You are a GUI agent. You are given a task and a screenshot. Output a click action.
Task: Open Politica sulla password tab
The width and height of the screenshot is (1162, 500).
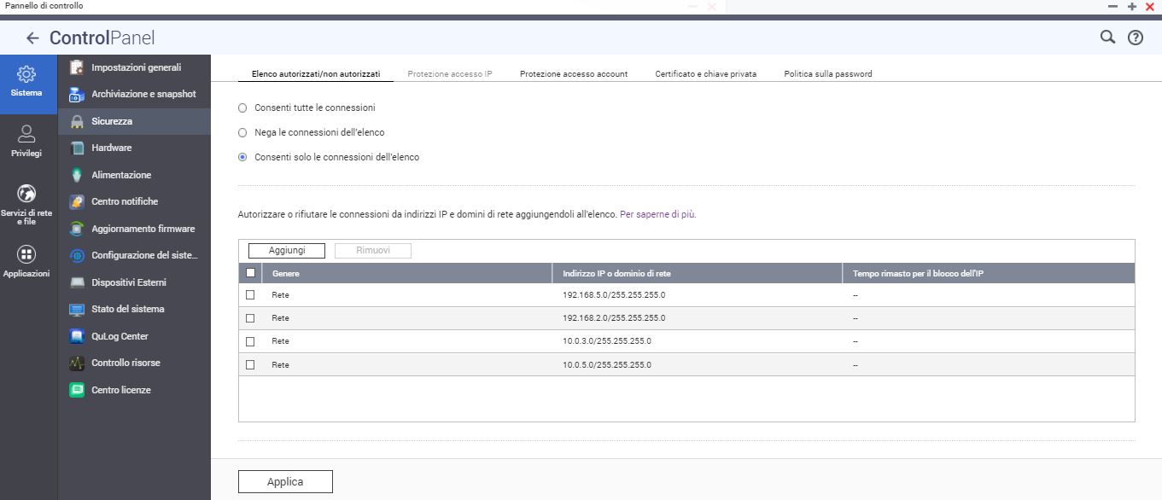(827, 74)
